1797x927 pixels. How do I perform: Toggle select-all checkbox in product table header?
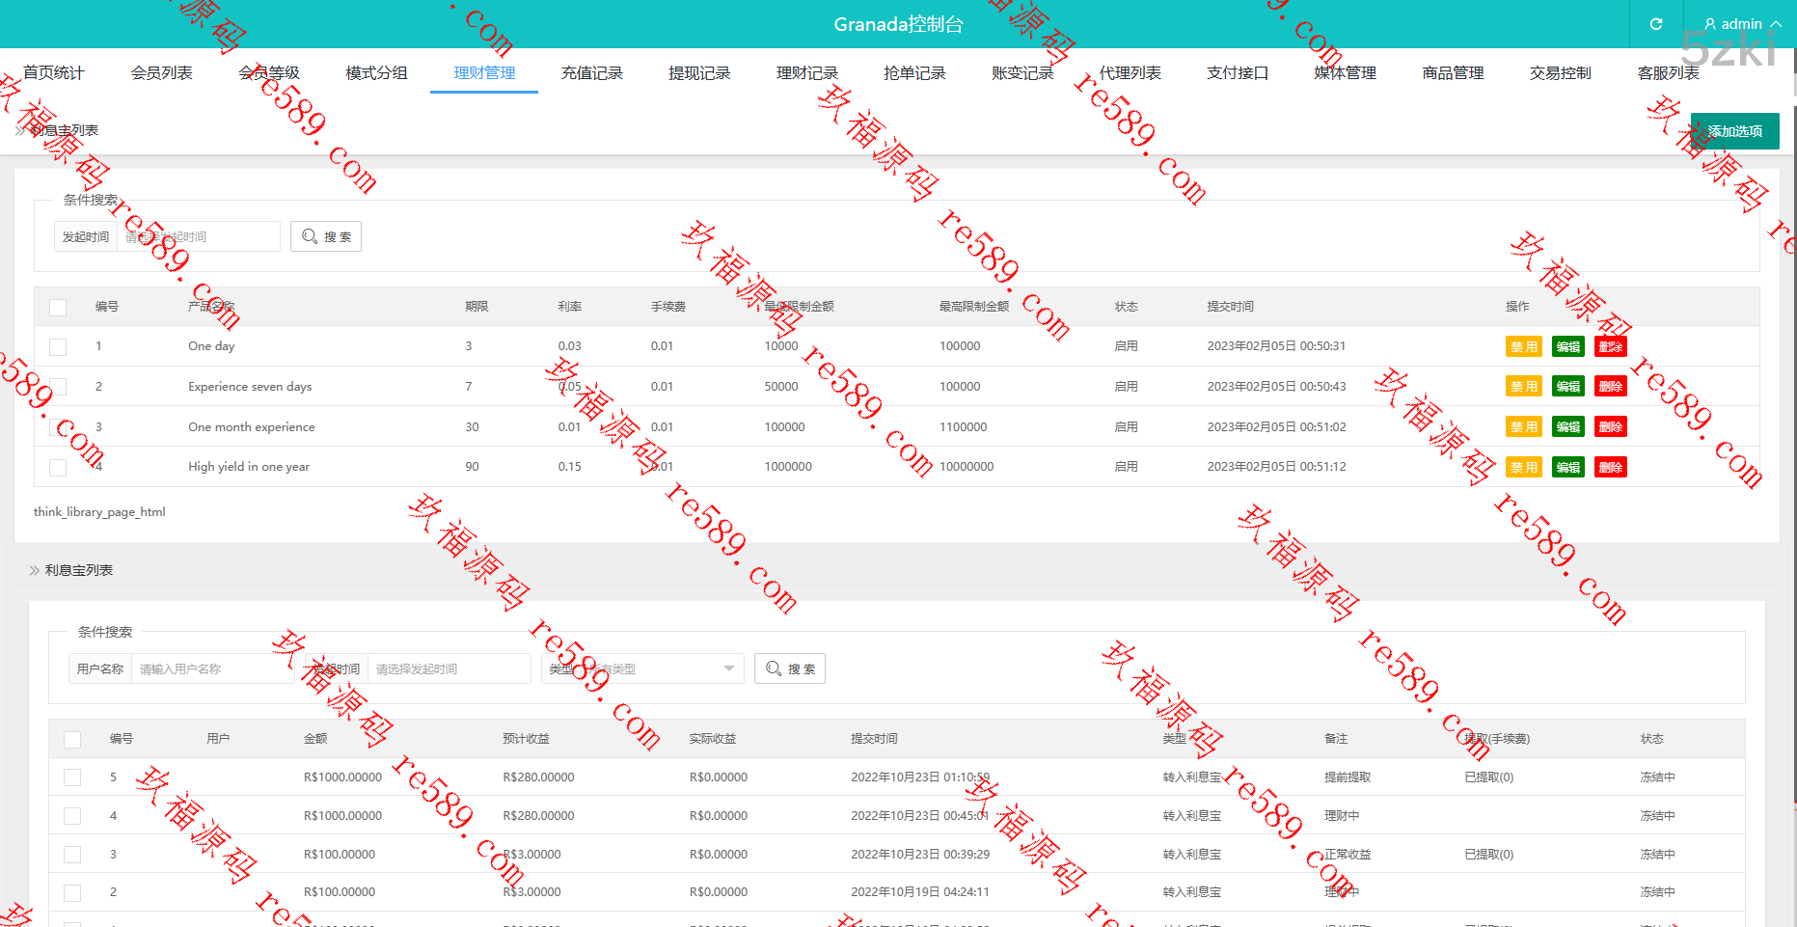58,308
